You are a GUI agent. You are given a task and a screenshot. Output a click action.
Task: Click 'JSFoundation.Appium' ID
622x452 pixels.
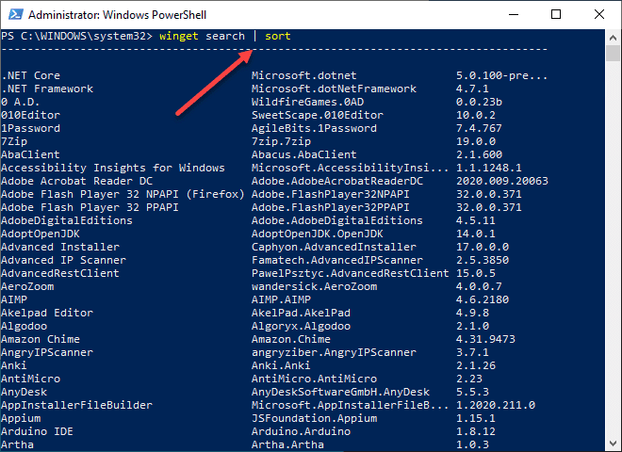tap(314, 418)
